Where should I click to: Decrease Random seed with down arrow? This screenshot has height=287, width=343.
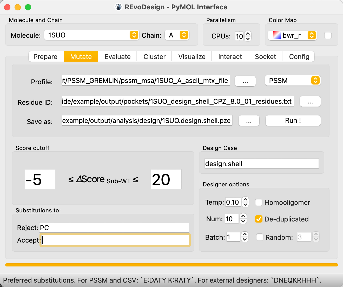click(316, 239)
